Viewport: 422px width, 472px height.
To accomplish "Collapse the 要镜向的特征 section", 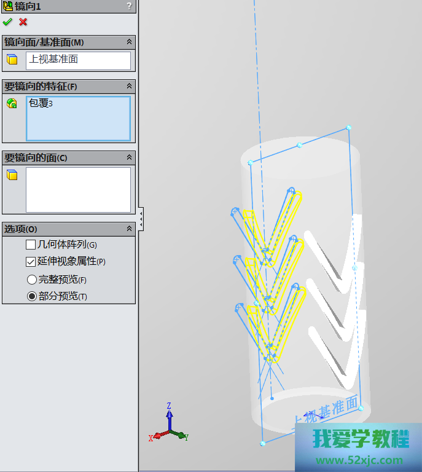I will (129, 87).
